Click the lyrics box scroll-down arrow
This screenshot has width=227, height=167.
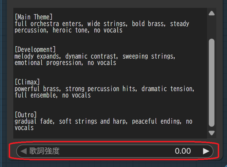tap(212, 133)
